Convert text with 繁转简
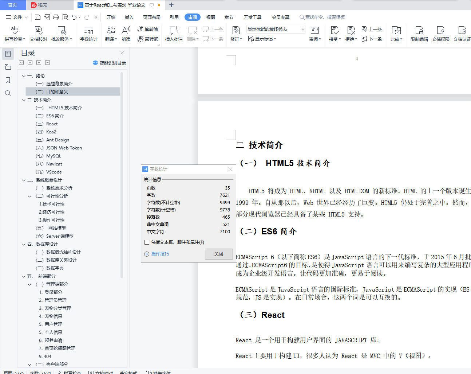471x374 pixels. click(148, 30)
